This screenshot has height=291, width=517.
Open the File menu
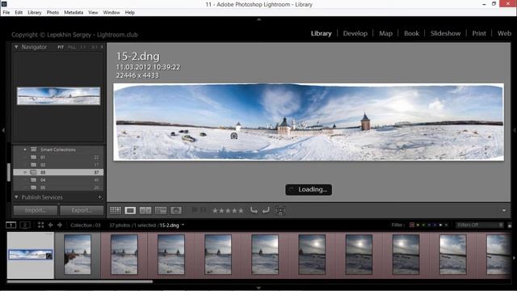click(x=6, y=13)
